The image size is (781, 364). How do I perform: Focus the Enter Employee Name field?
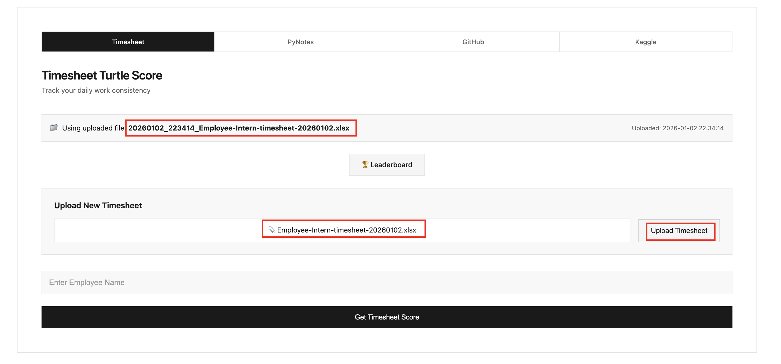[386, 282]
